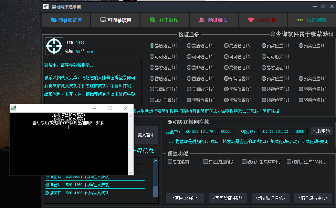Click the process list scrollbar thumb

tap(156, 192)
